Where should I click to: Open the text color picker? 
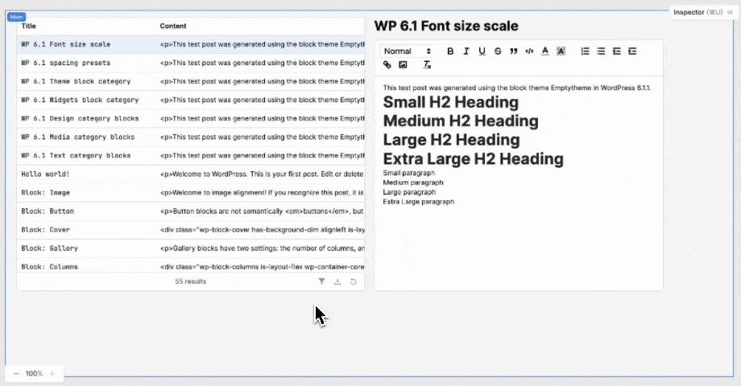[x=545, y=51]
